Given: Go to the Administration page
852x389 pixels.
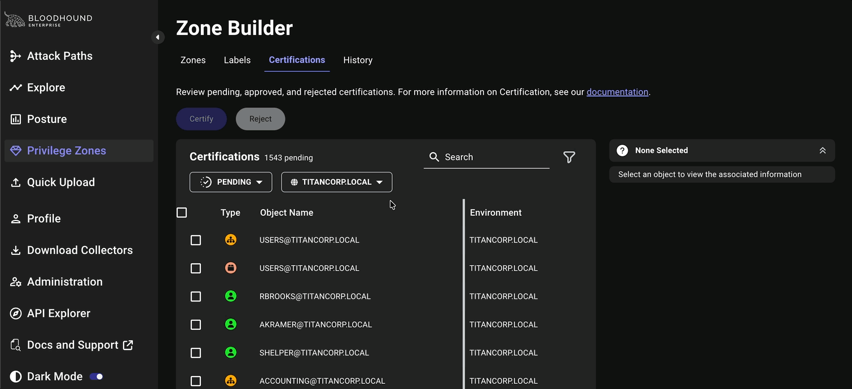Looking at the screenshot, I should (x=65, y=282).
